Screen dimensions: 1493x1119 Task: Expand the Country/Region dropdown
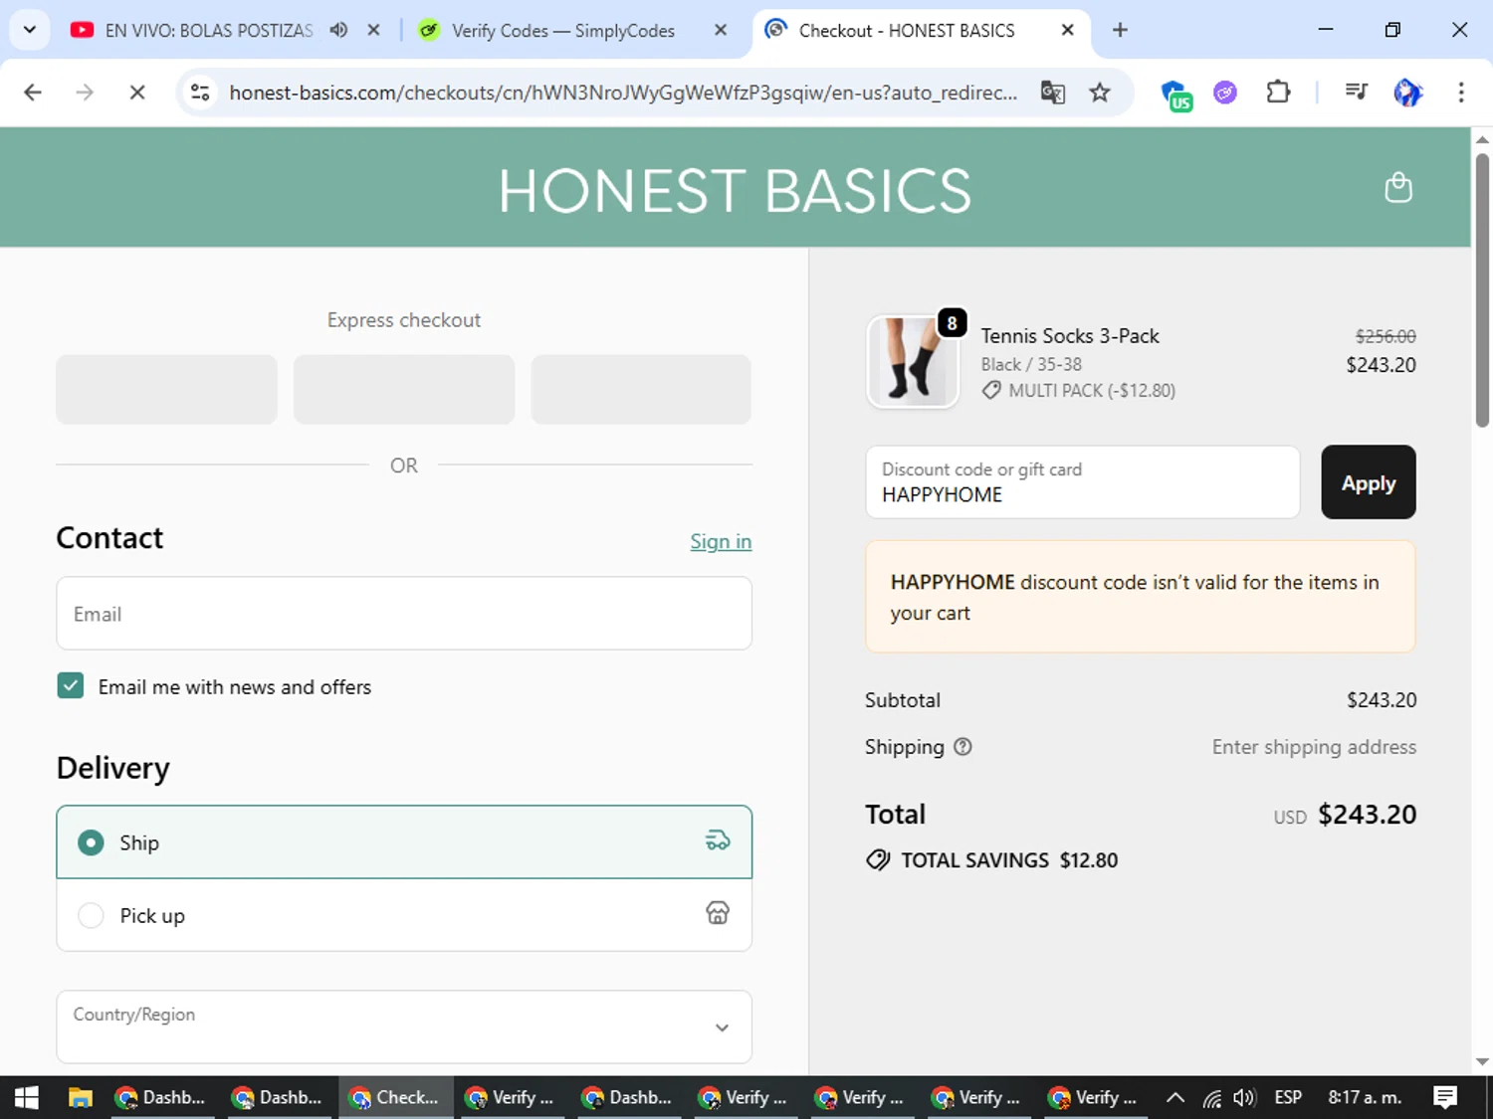click(x=404, y=1026)
